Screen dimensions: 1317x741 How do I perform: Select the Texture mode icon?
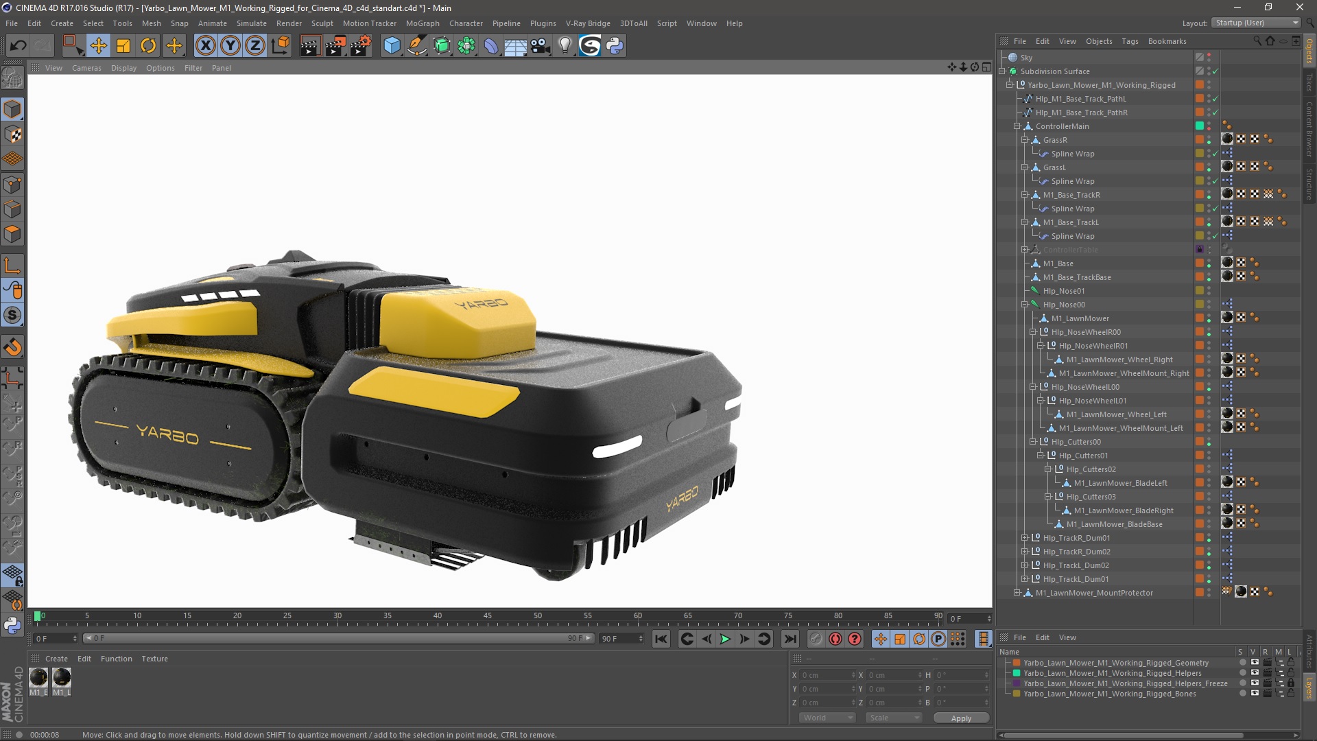(12, 134)
